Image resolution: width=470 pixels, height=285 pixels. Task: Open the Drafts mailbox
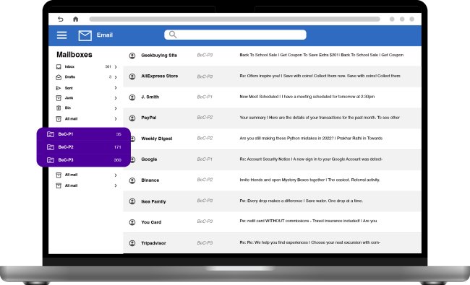(x=70, y=77)
